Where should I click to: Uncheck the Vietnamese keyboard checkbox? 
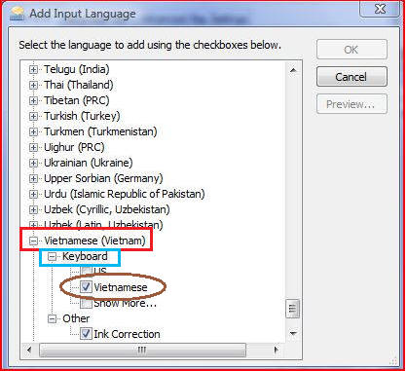[86, 287]
